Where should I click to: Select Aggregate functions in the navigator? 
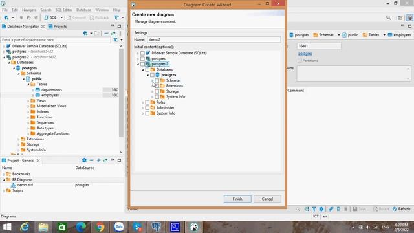coord(53,134)
